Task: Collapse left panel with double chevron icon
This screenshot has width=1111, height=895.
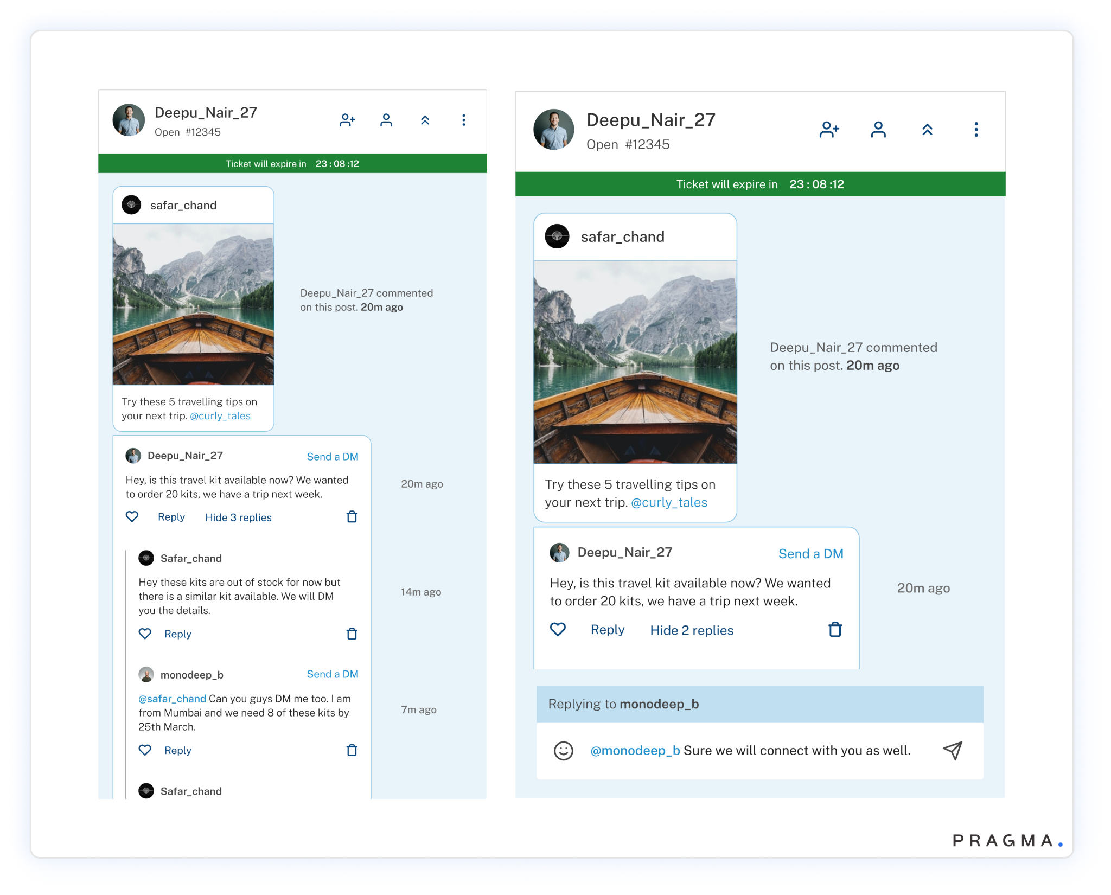Action: pyautogui.click(x=425, y=120)
